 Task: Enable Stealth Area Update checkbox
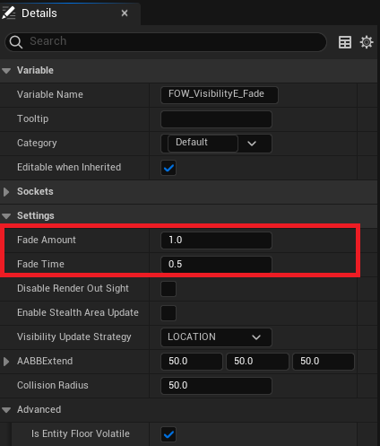click(168, 313)
